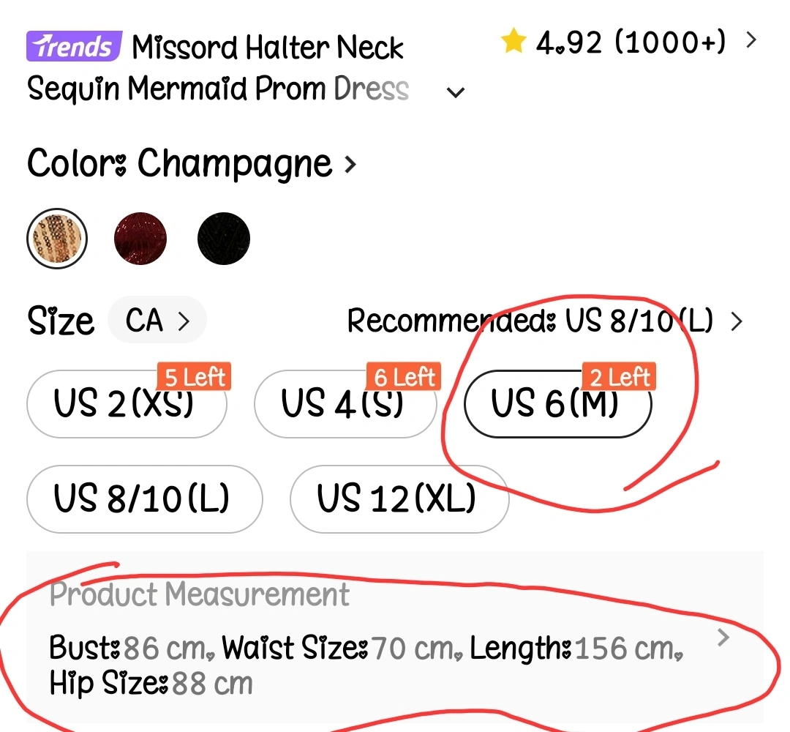Tap the '2 Left' stock badge
The width and height of the screenshot is (790, 732).
tap(619, 378)
